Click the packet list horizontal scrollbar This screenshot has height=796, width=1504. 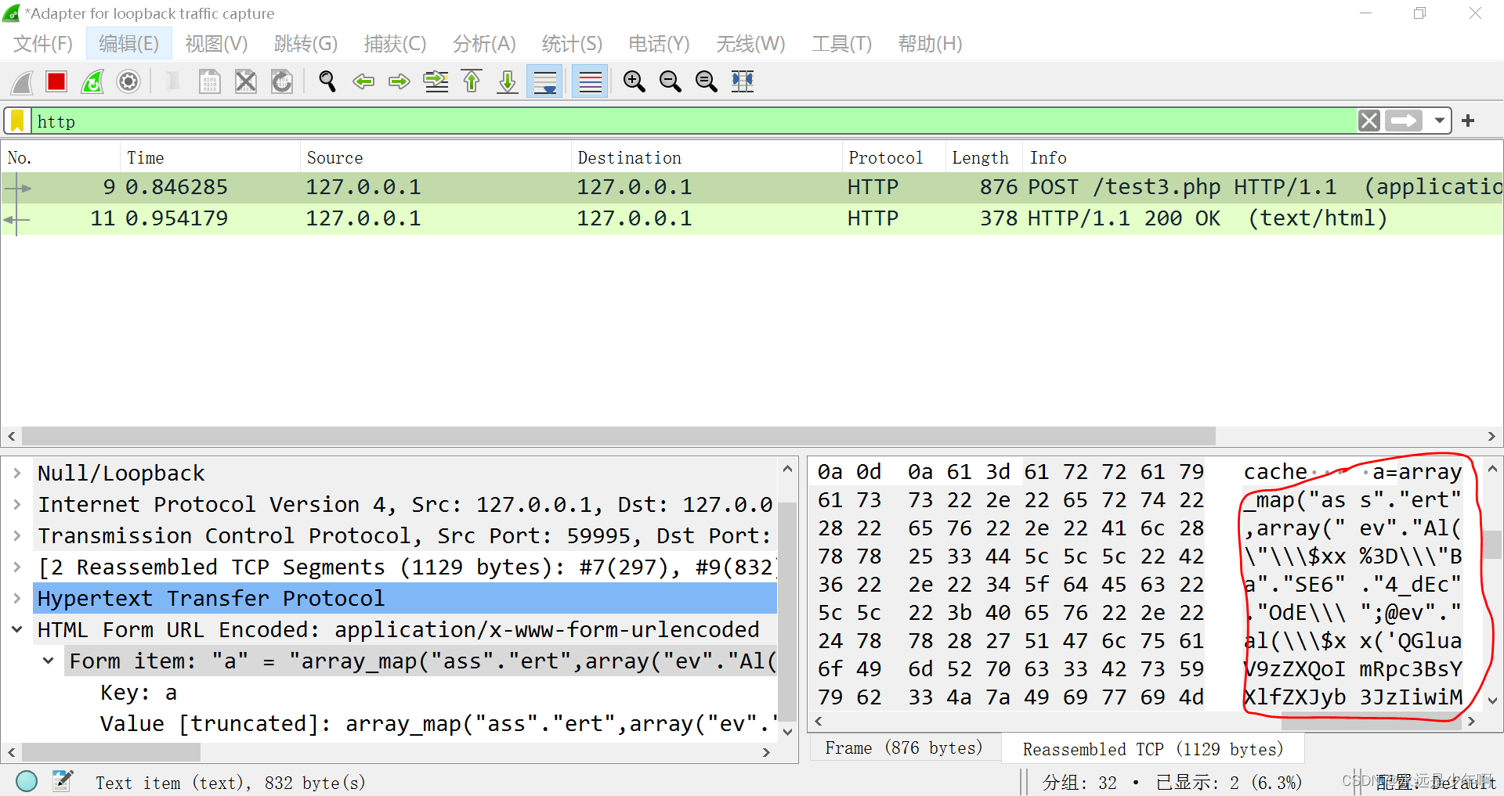coord(618,436)
